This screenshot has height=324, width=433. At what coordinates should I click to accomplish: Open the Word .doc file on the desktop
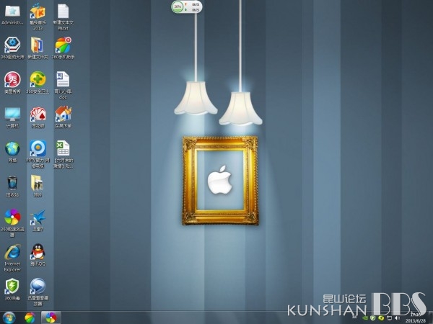pos(63,79)
